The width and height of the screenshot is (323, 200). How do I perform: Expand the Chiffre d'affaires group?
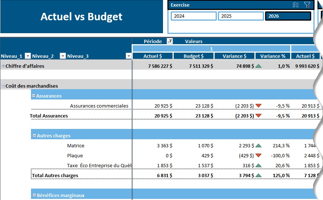click(3, 66)
